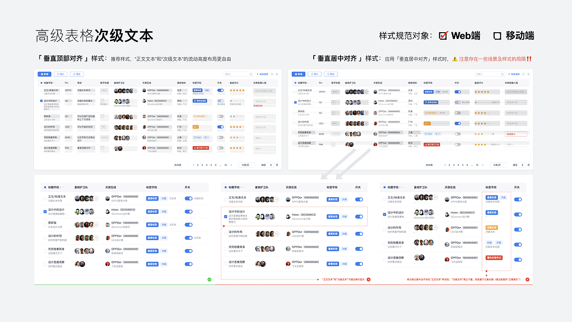Click 导出 button in 垂直顶部对齐 table
This screenshot has height=322, width=572.
point(77,74)
